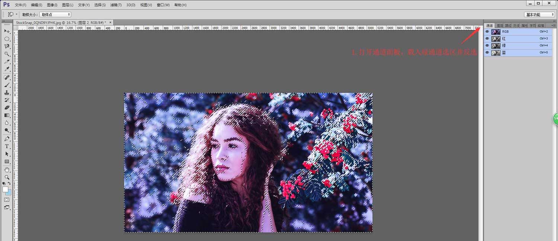558x241 pixels.
Task: Select the Gradient tool
Action: point(7,115)
